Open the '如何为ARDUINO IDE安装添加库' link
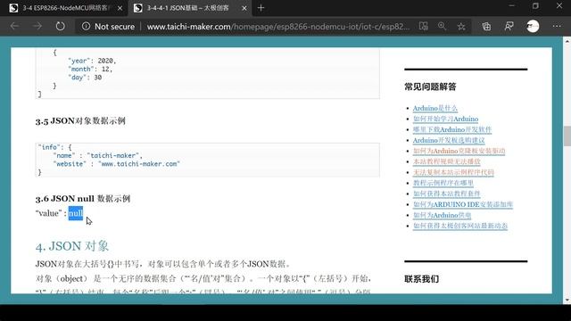This screenshot has height=321, width=571. (462, 204)
